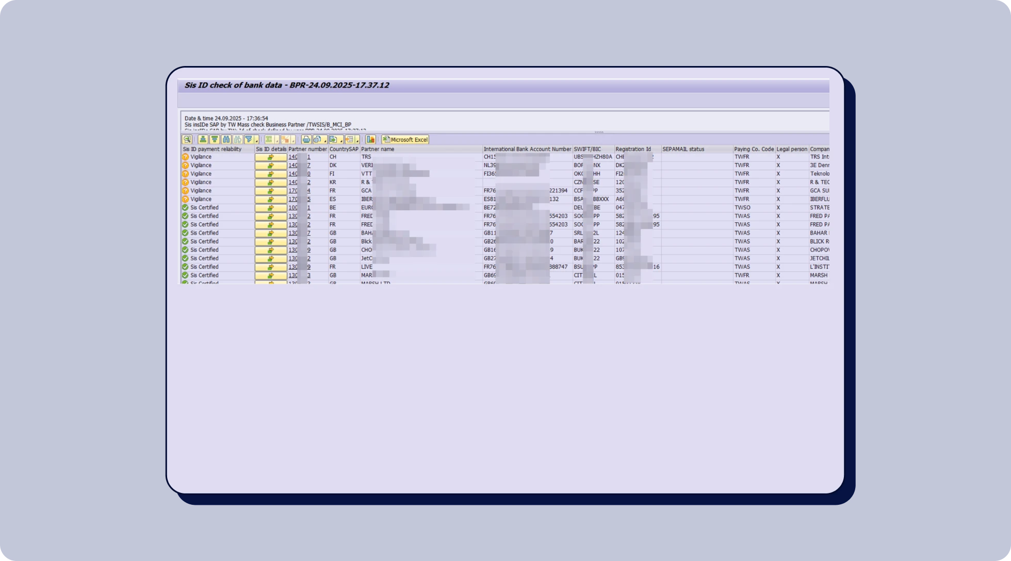Open the Find (binoculars) icon
This screenshot has height=561, width=1011.
(x=226, y=139)
